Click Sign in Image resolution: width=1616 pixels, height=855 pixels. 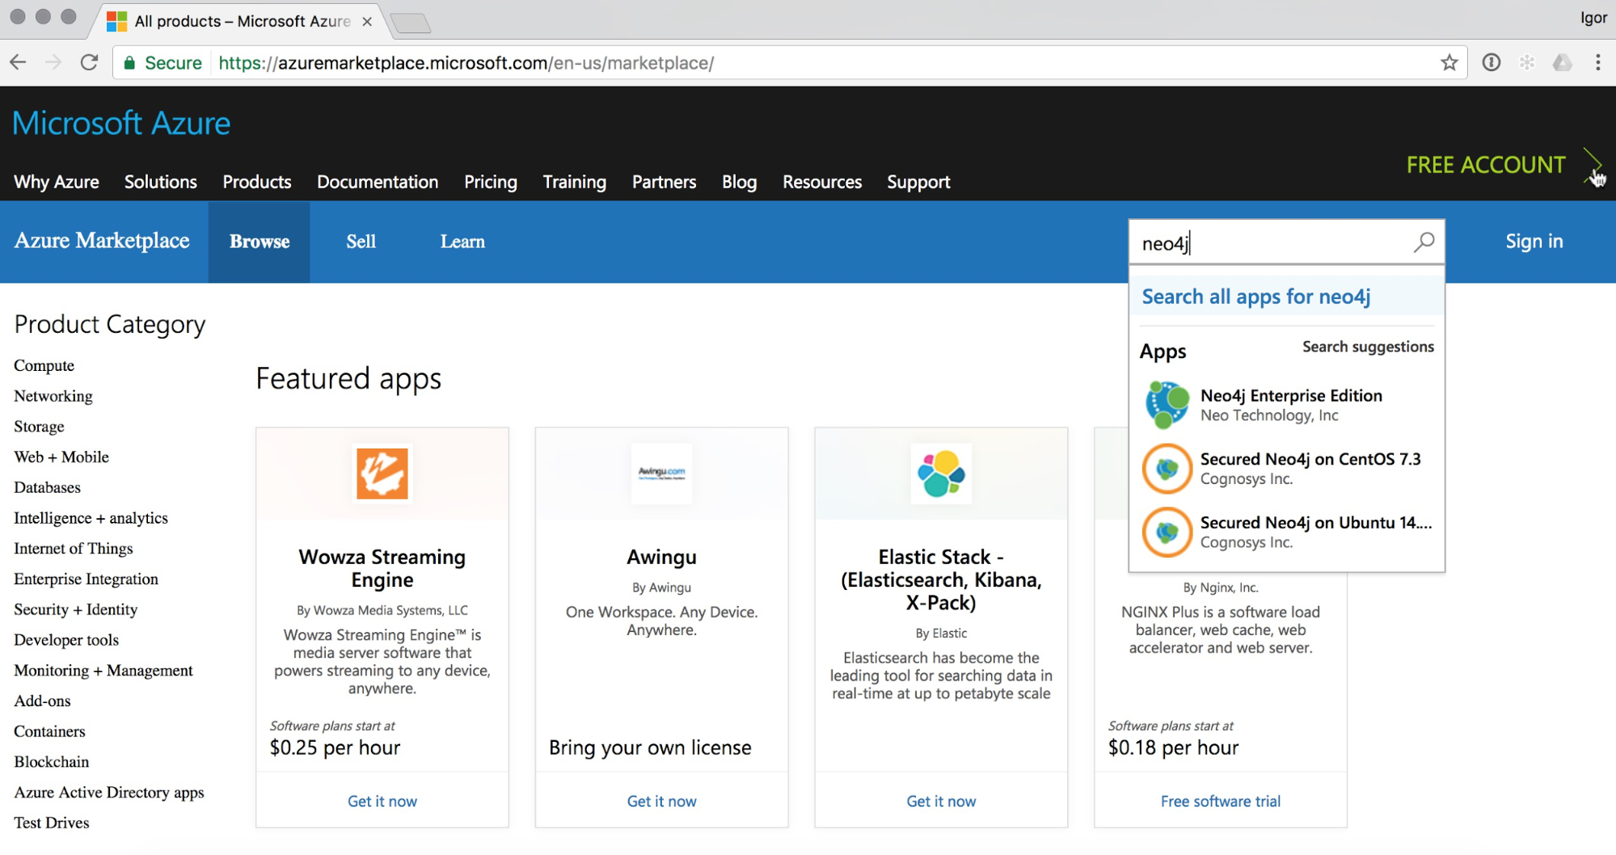[1534, 241]
